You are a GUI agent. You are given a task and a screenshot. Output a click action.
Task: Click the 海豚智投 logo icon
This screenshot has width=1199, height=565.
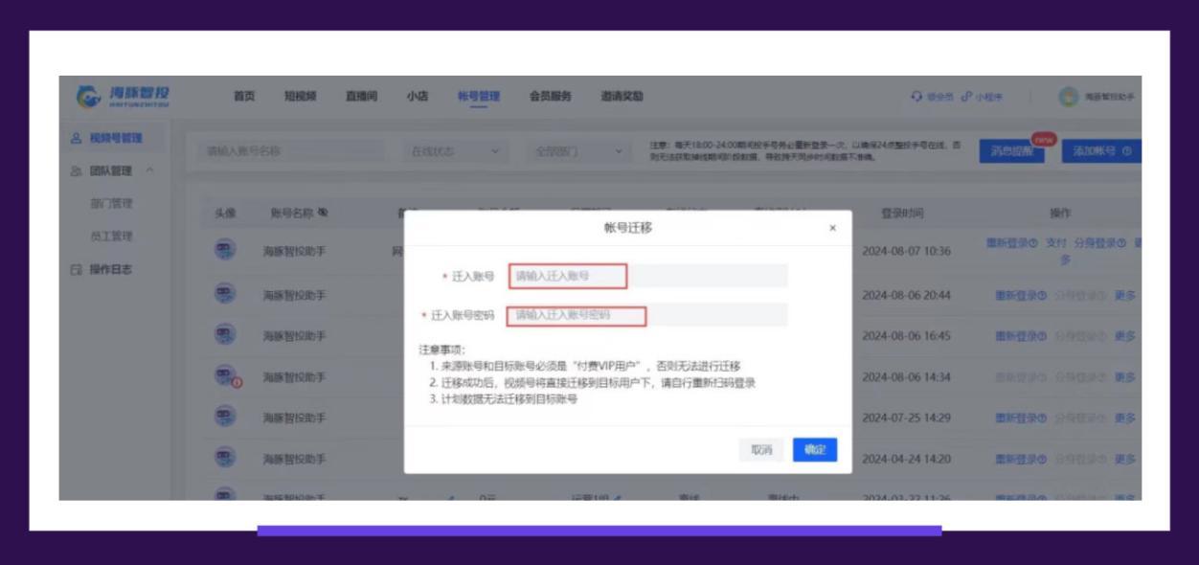89,97
